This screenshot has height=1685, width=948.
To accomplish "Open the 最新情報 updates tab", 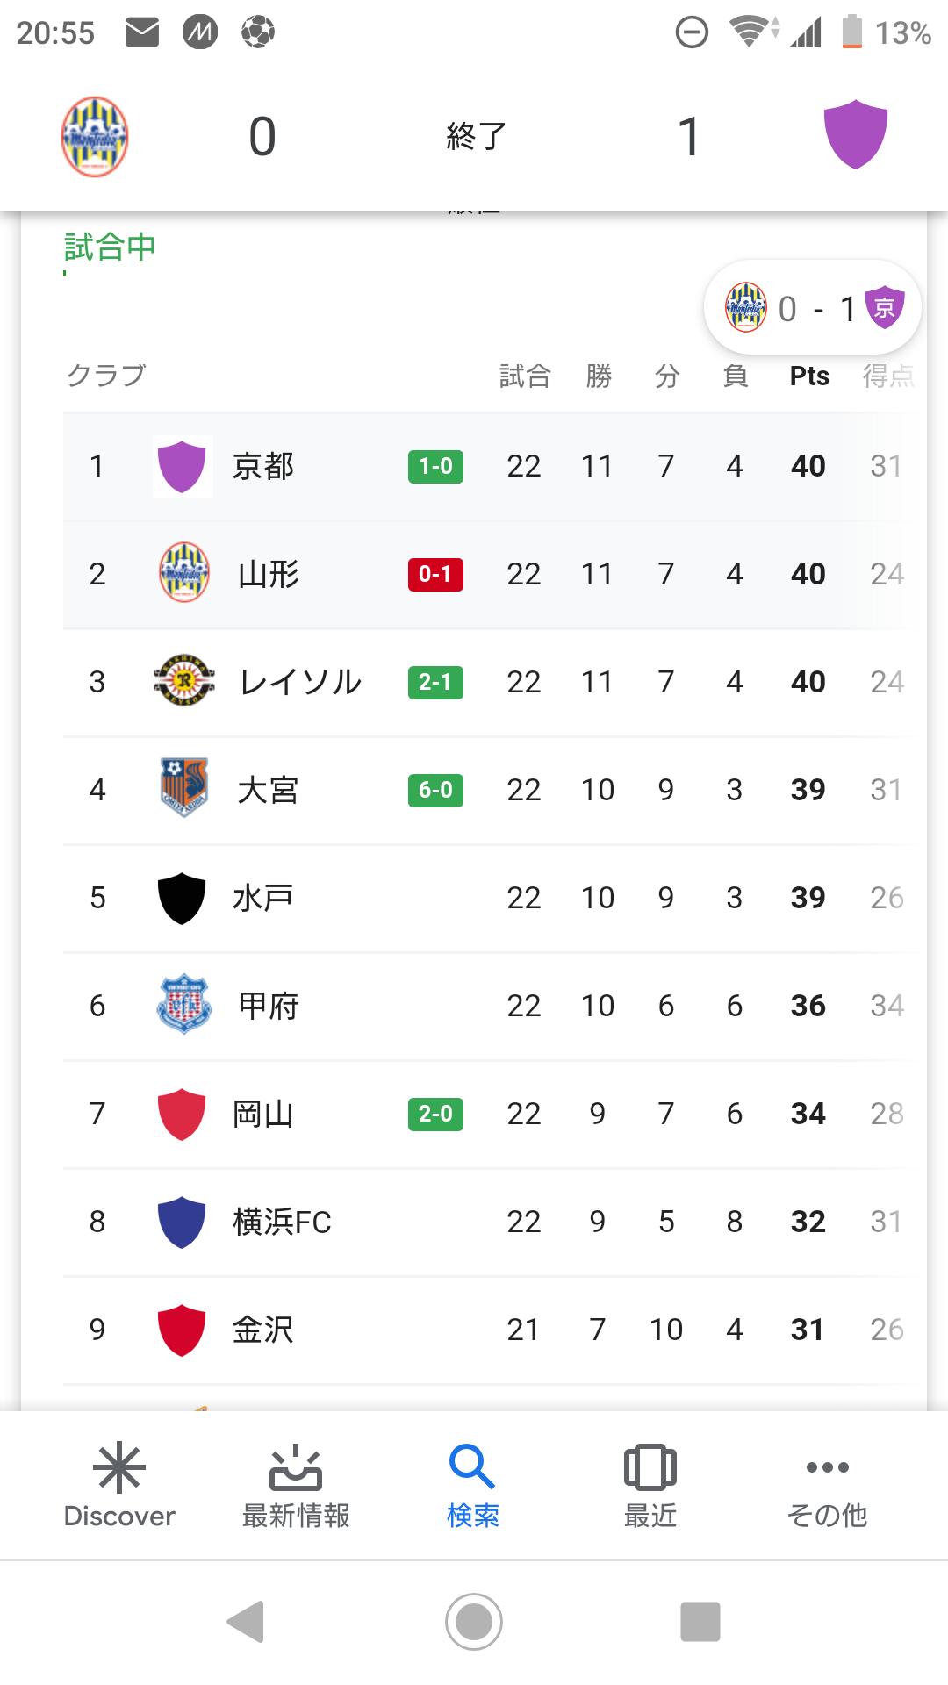I will coord(296,1485).
